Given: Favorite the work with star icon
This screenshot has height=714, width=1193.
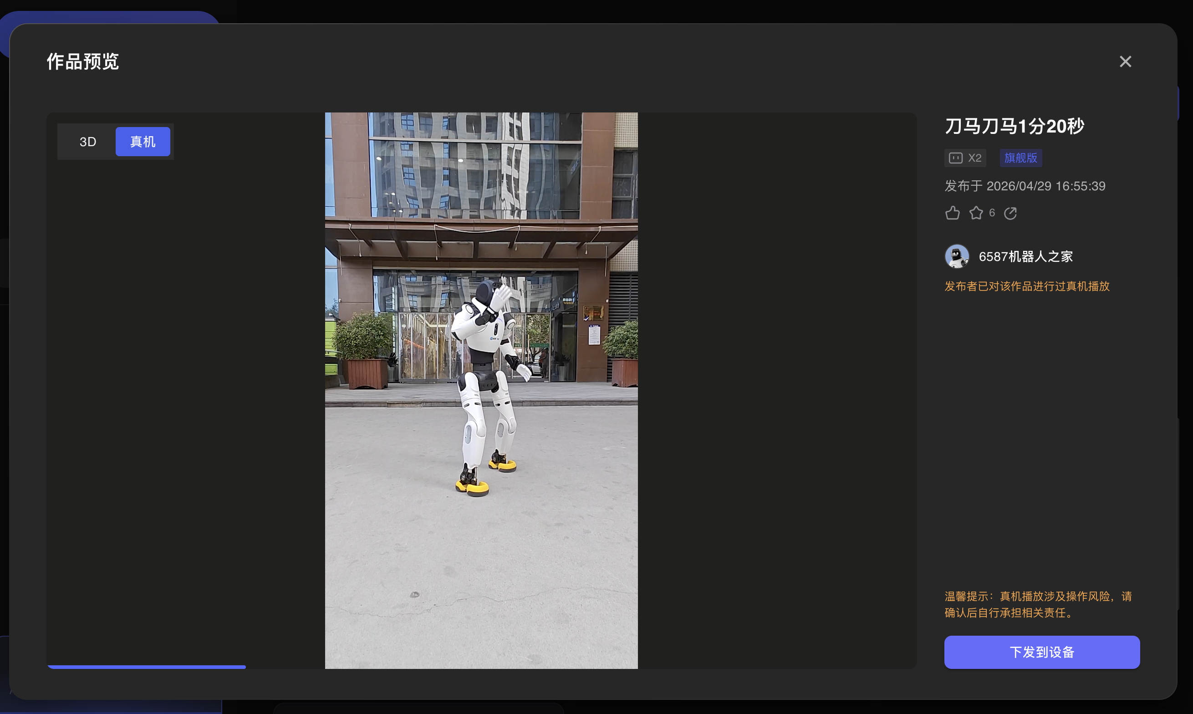Looking at the screenshot, I should click(x=976, y=213).
